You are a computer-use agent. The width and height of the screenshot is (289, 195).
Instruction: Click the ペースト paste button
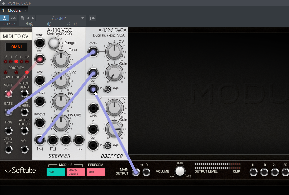[x=72, y=24]
